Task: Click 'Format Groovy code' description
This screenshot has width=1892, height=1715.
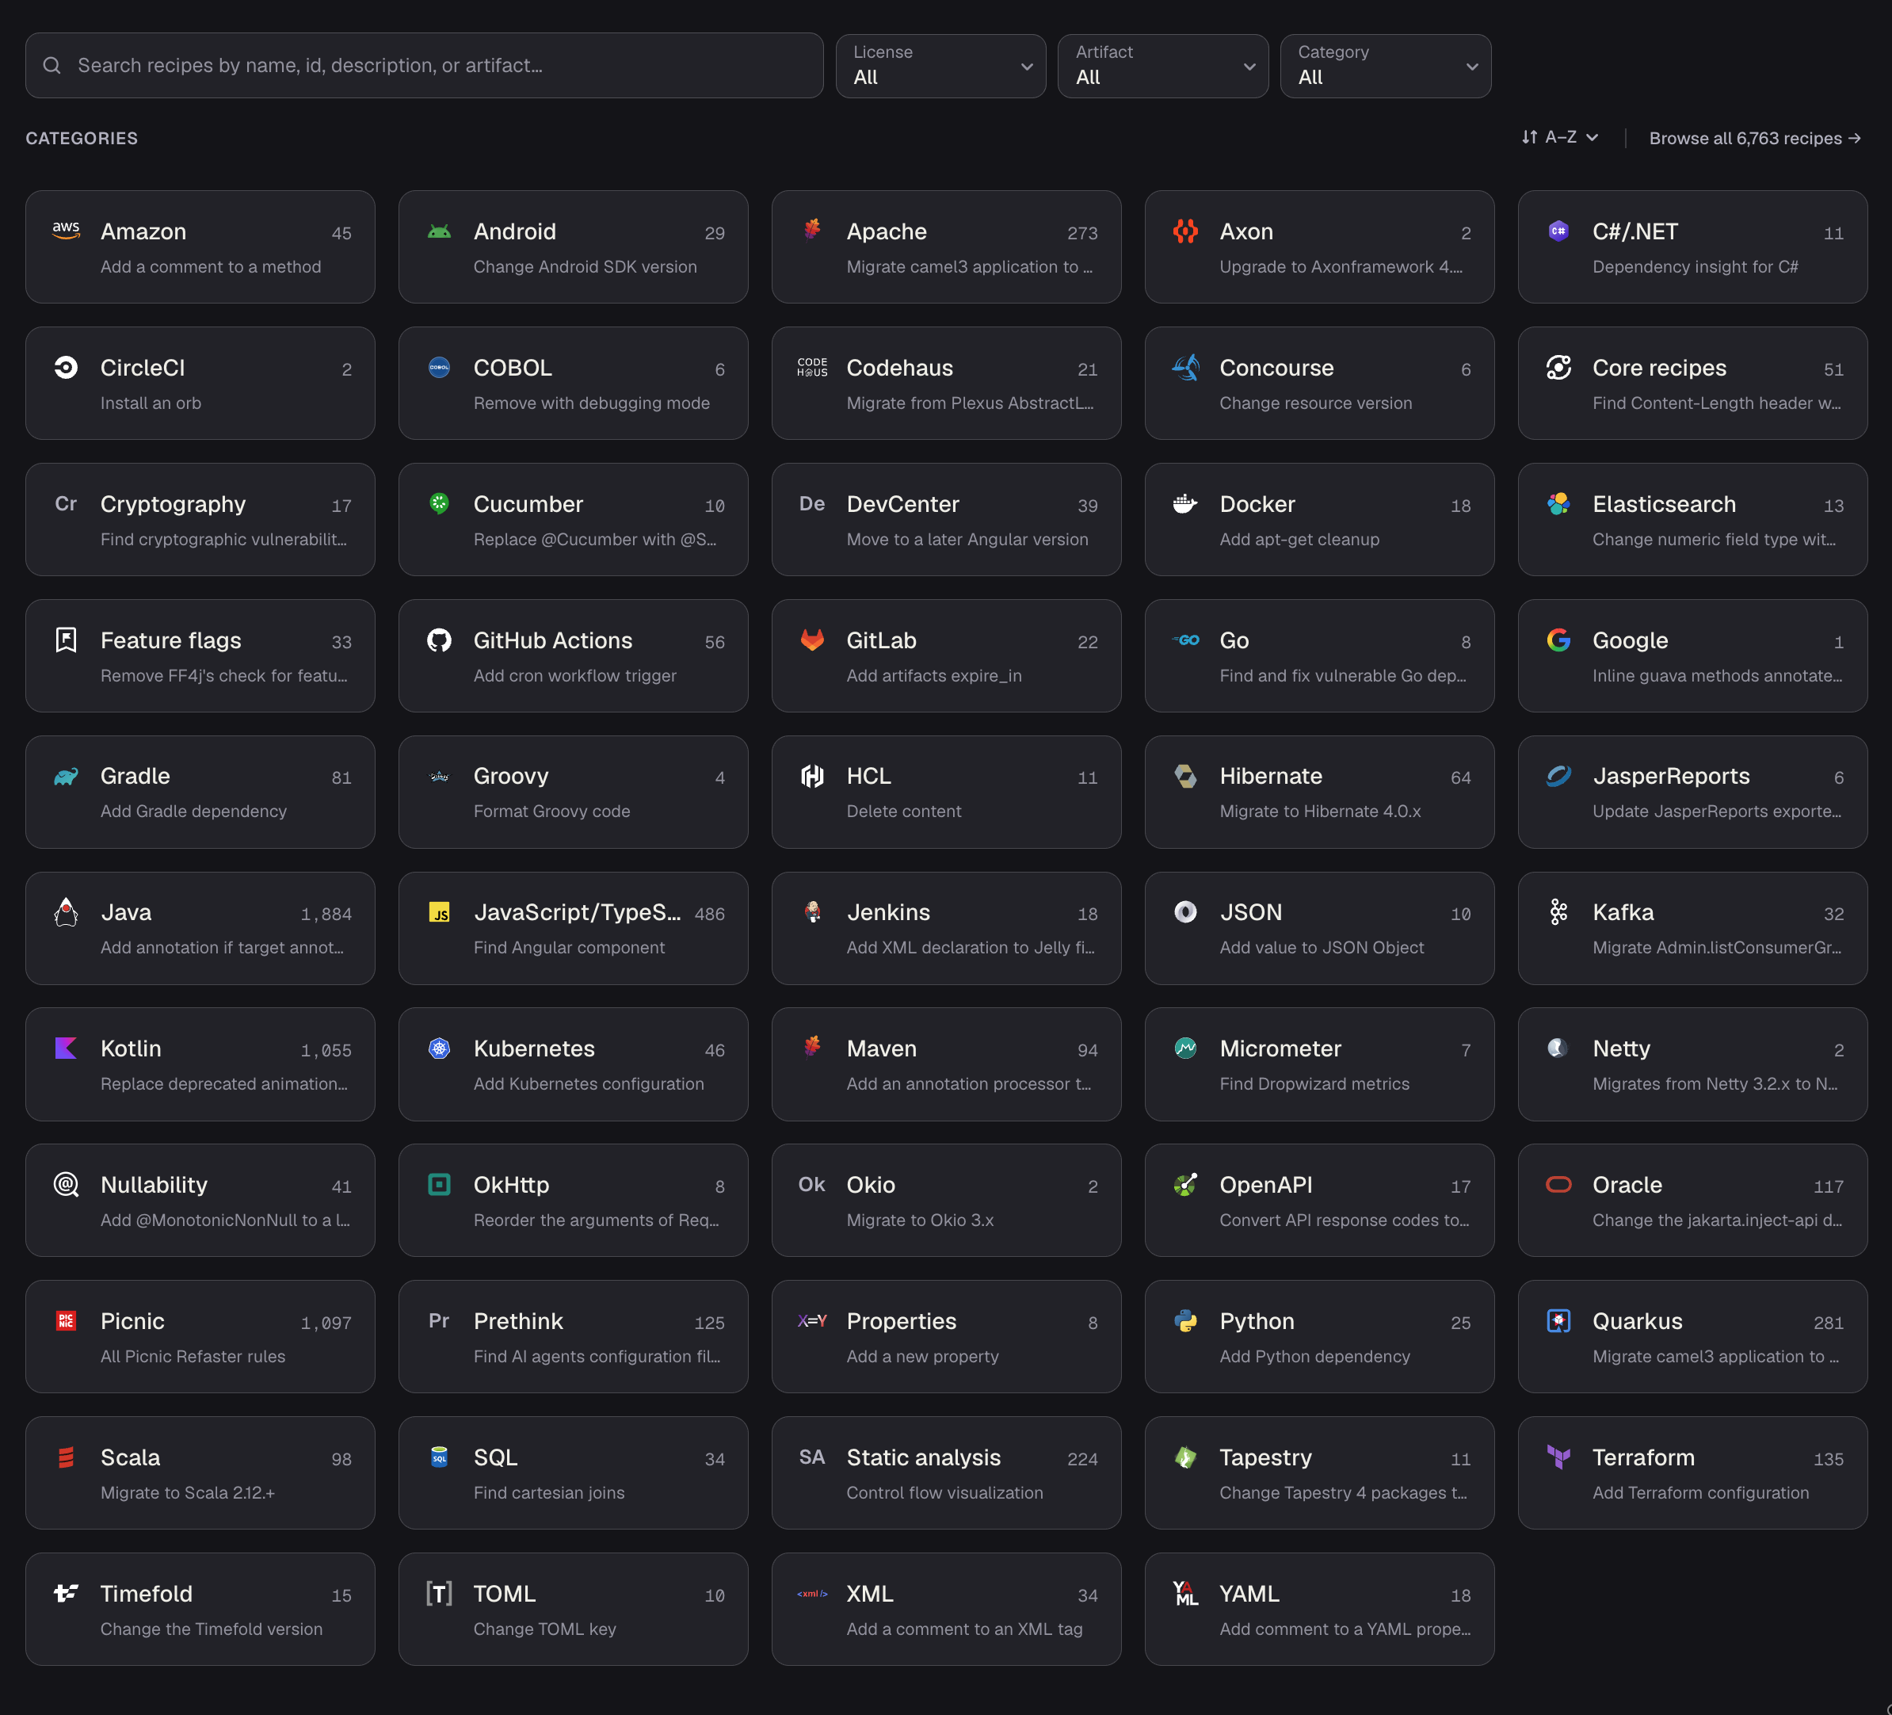Action: 551,811
